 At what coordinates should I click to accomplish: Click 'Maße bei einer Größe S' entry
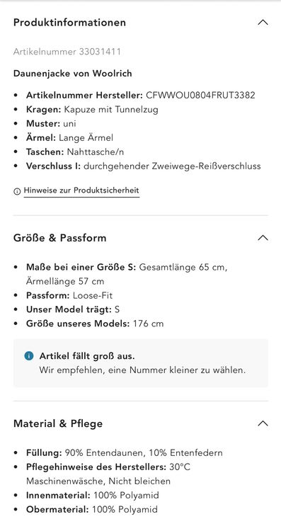[x=127, y=274]
